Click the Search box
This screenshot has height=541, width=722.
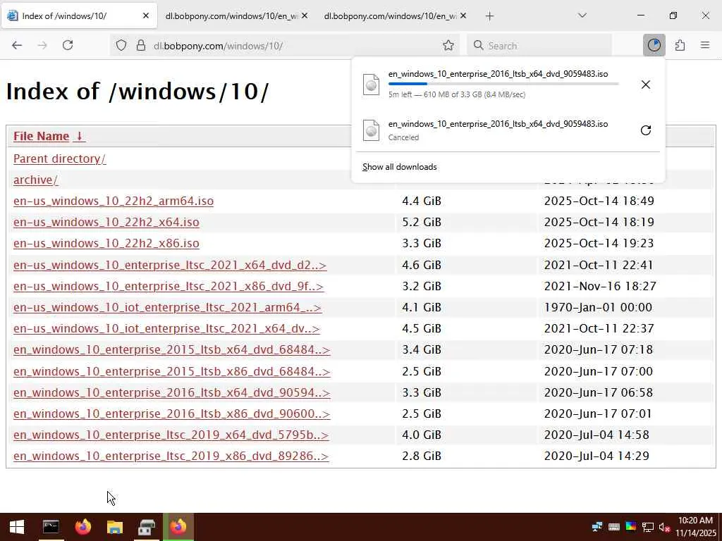pos(539,46)
